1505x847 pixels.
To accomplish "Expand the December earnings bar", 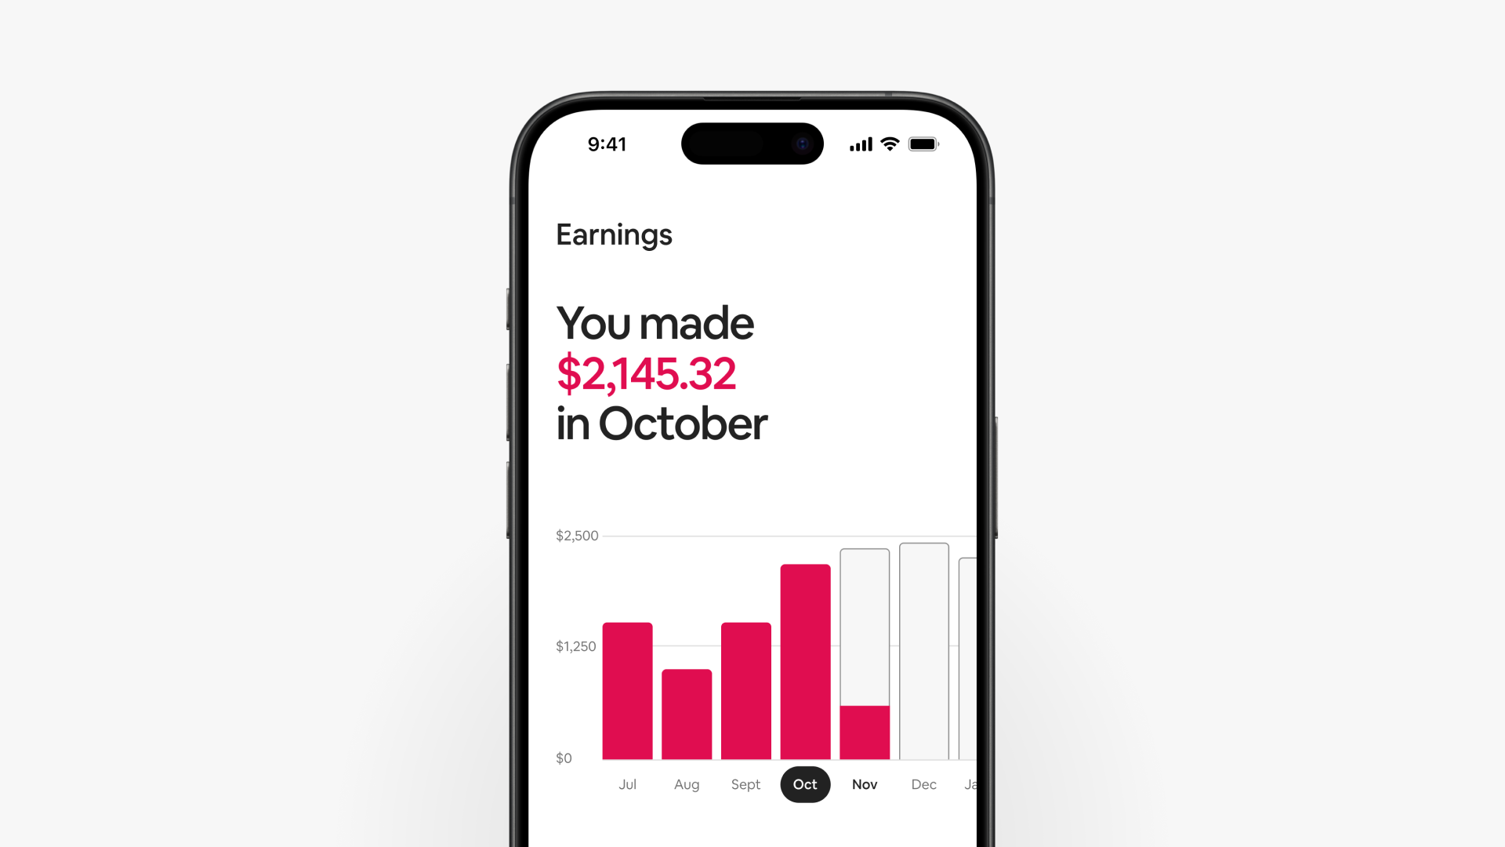I will point(923,652).
